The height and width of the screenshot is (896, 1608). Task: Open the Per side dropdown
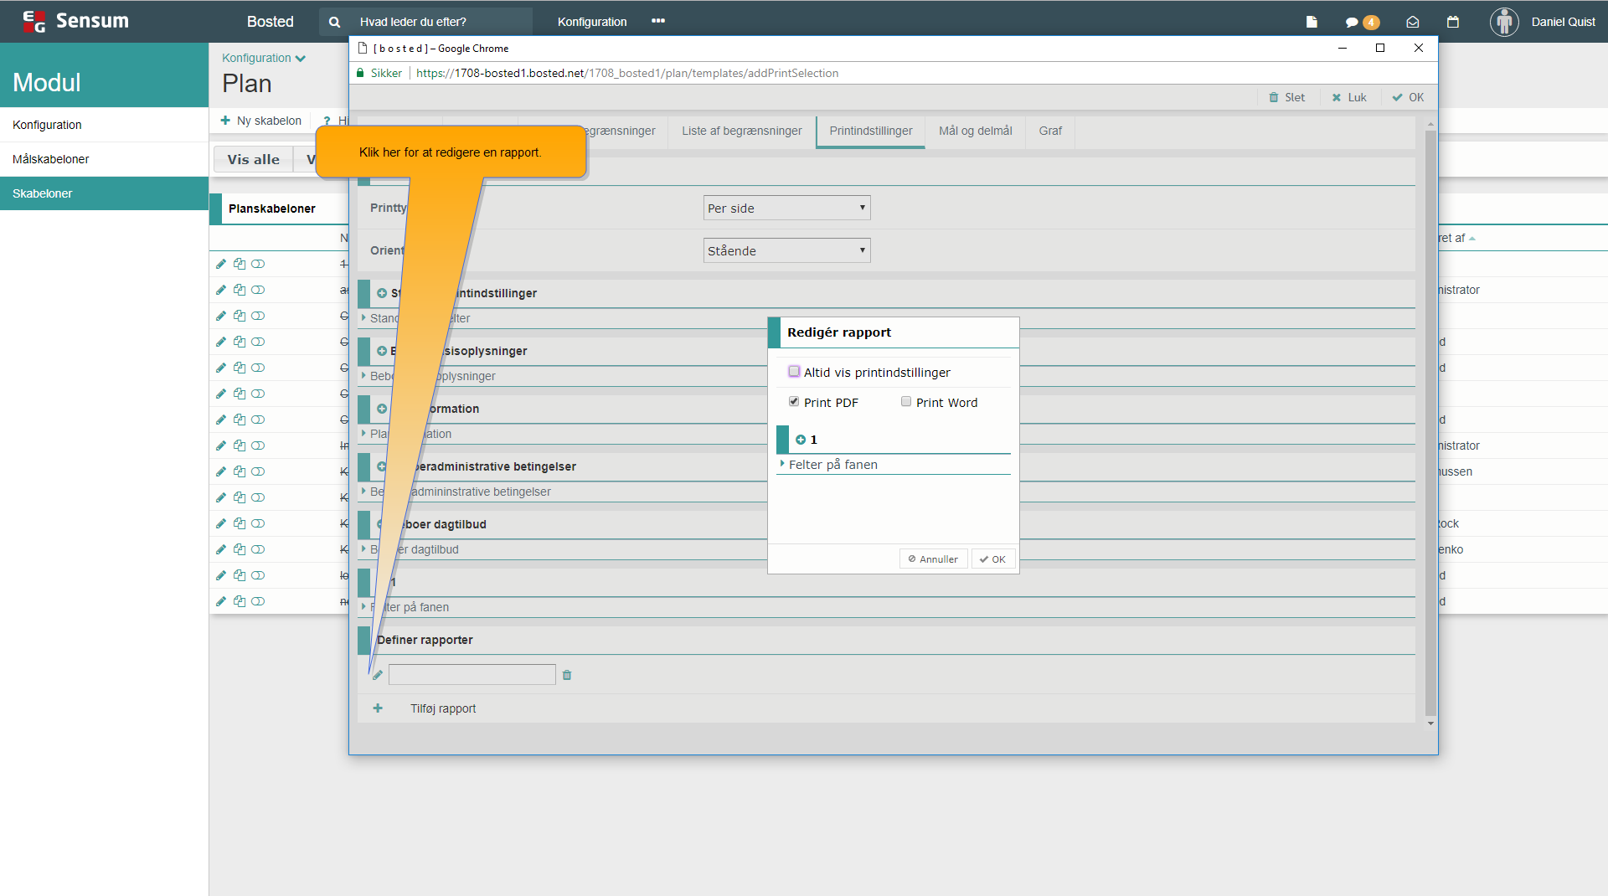(786, 209)
